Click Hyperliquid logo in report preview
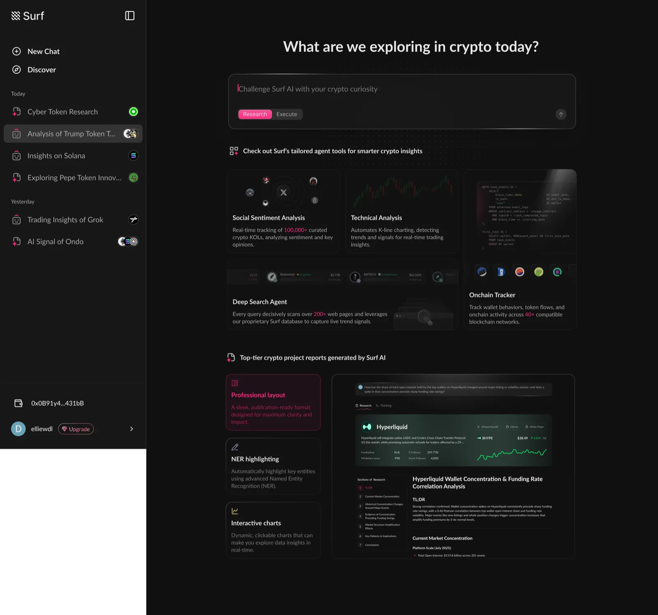Viewport: 658px width, 615px height. click(x=367, y=427)
